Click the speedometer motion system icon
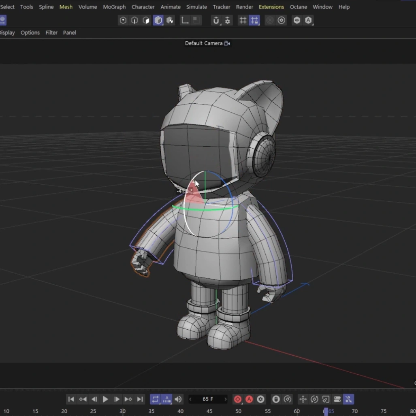The height and width of the screenshot is (416, 416). (287, 399)
